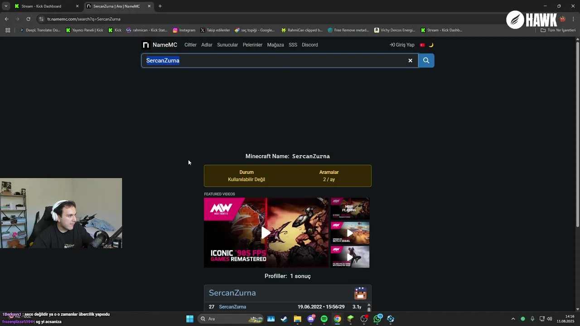Viewport: 580px width, 326px height.
Task: Open rahmican - Kick Stat bookmark
Action: pos(147,30)
